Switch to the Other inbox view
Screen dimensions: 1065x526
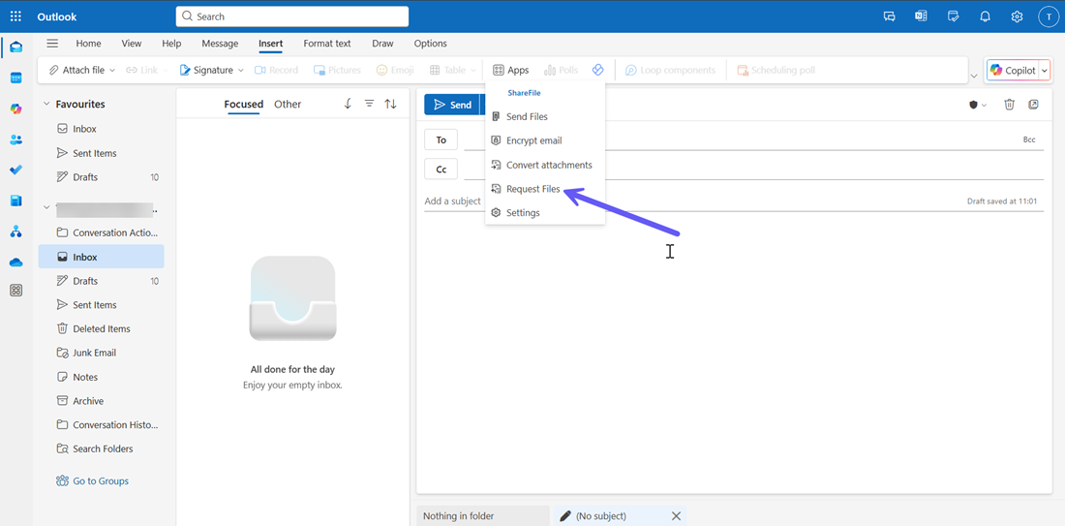pyautogui.click(x=288, y=105)
